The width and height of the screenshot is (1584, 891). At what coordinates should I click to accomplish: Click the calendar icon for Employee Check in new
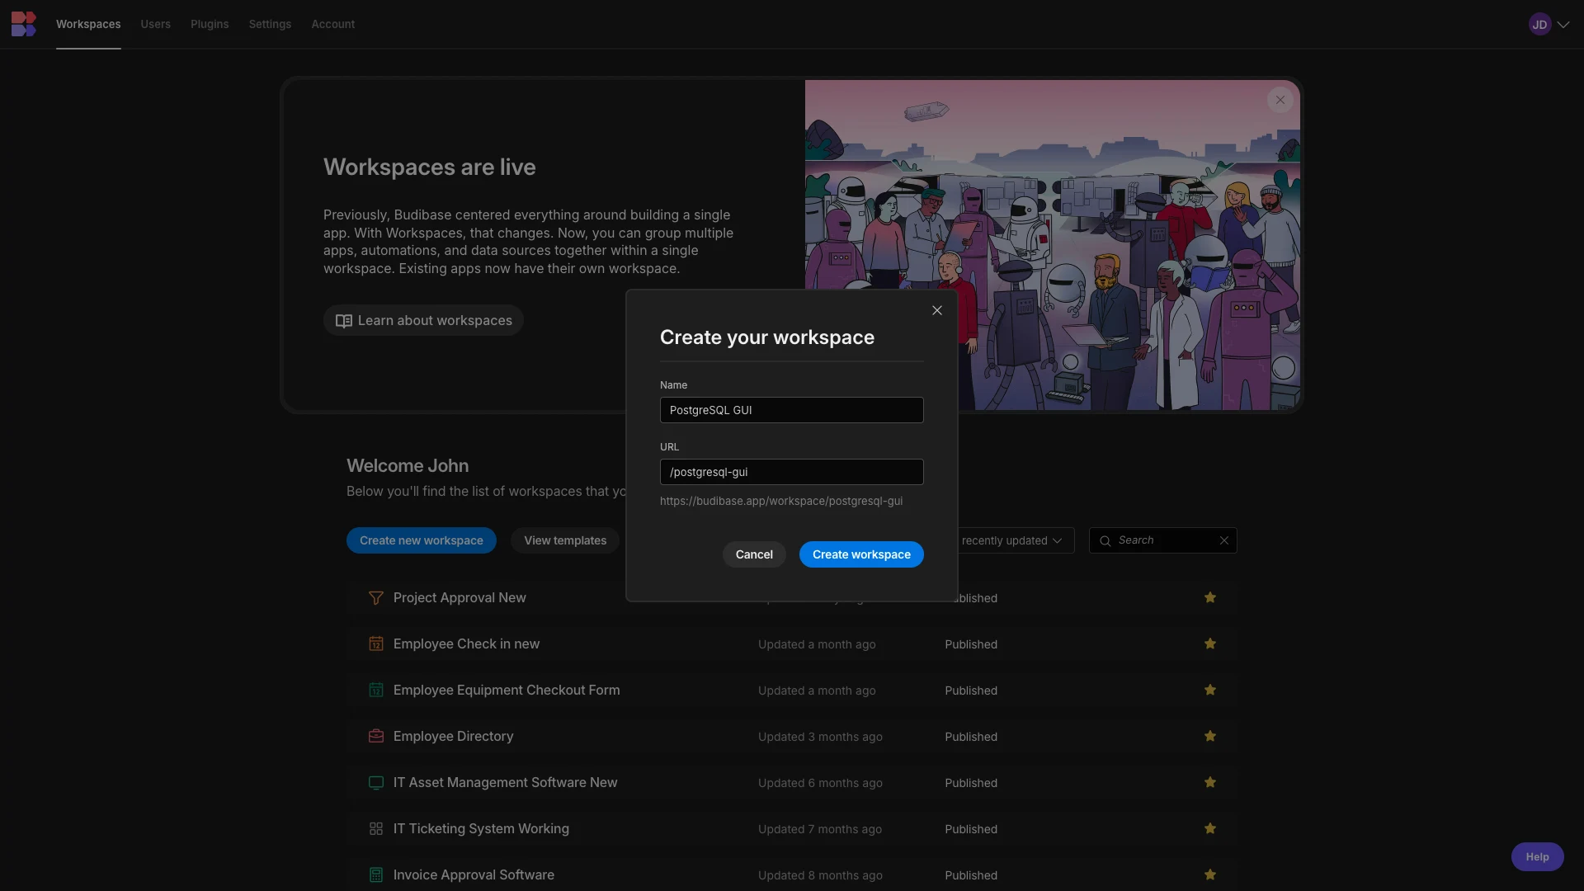pos(376,644)
